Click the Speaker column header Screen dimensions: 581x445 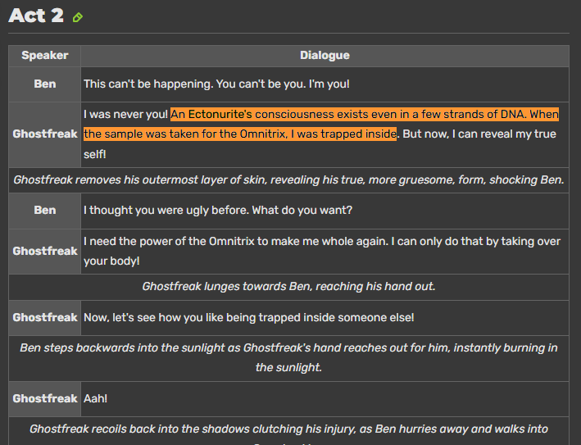(45, 56)
